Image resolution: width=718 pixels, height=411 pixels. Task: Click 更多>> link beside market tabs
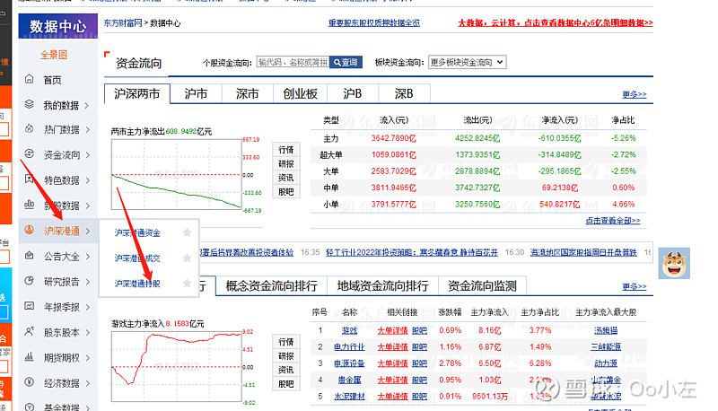(635, 94)
